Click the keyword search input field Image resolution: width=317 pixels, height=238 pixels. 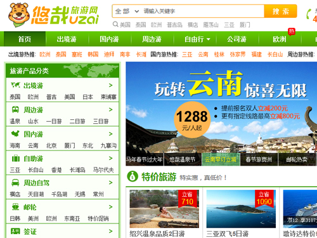[x=203, y=11]
